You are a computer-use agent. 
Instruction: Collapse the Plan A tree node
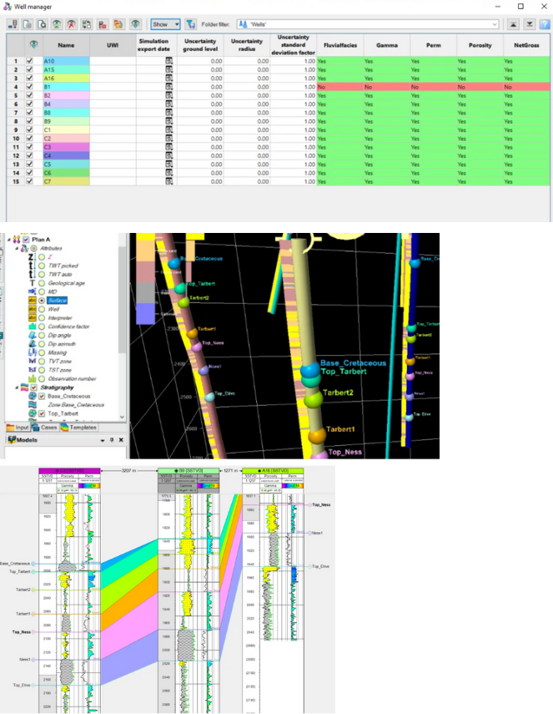coord(8,240)
